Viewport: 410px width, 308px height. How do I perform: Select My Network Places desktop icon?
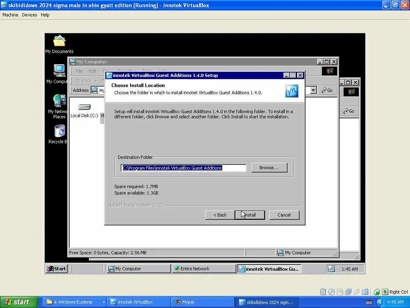[58, 107]
